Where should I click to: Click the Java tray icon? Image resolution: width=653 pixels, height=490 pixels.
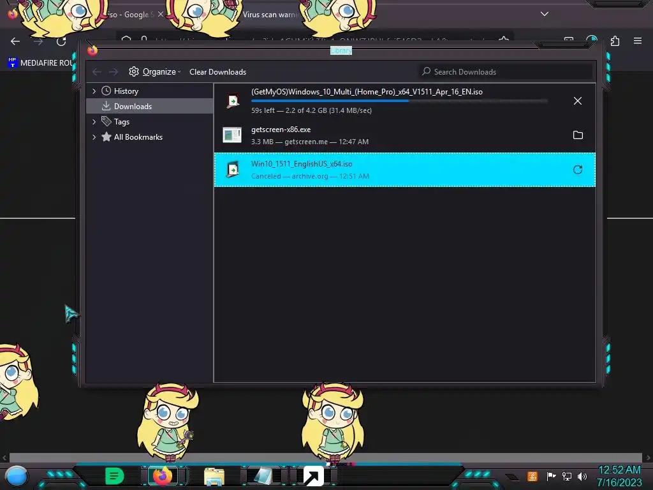coord(532,476)
